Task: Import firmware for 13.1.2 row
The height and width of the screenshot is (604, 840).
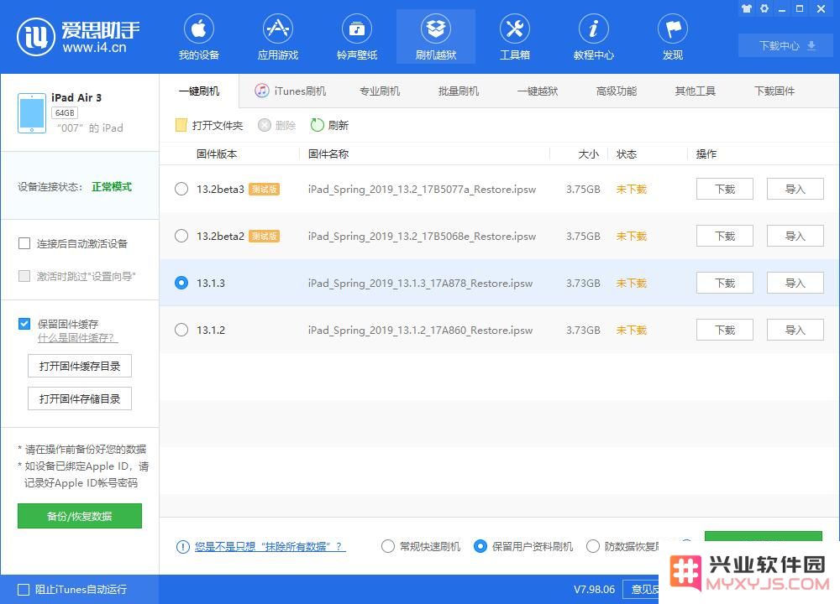Action: point(795,330)
